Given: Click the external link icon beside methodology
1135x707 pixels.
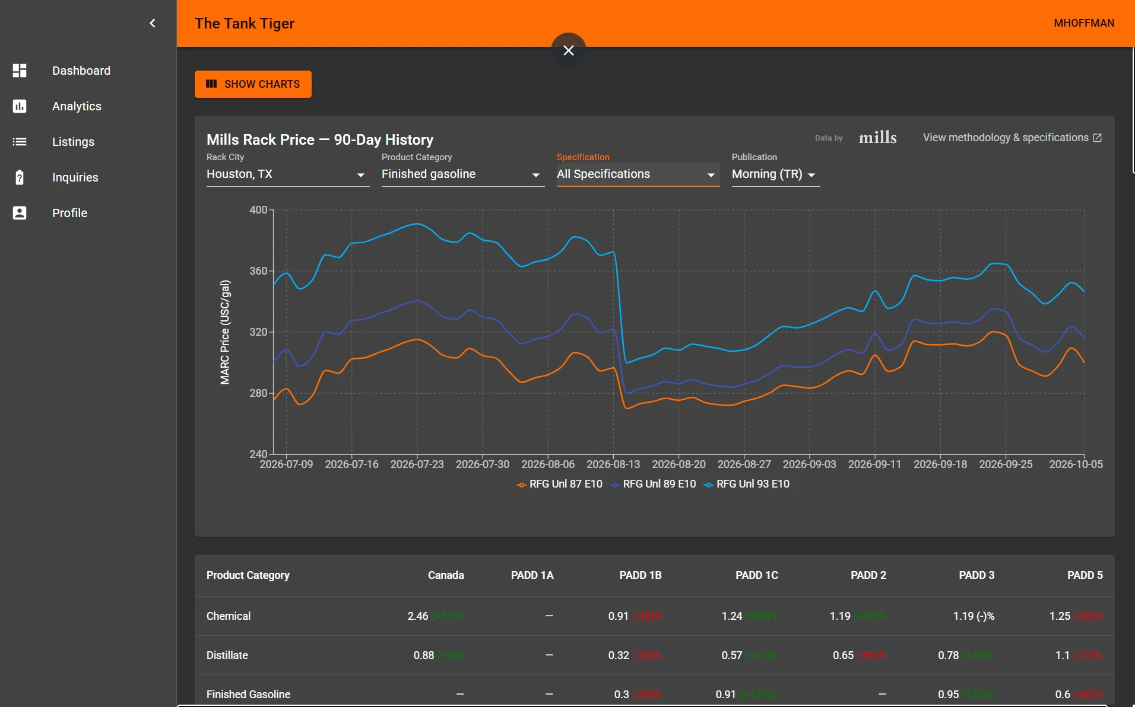Looking at the screenshot, I should click(1097, 138).
